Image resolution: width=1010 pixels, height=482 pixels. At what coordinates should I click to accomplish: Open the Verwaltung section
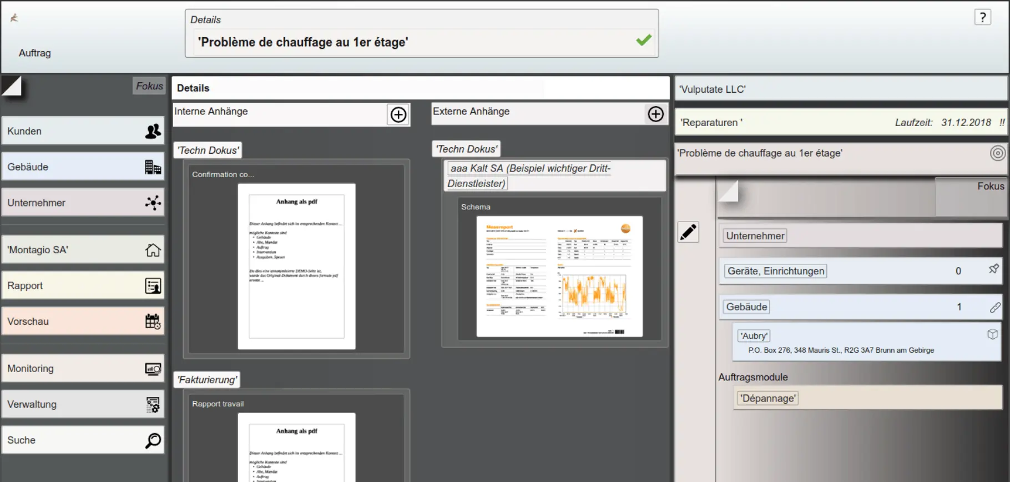83,404
